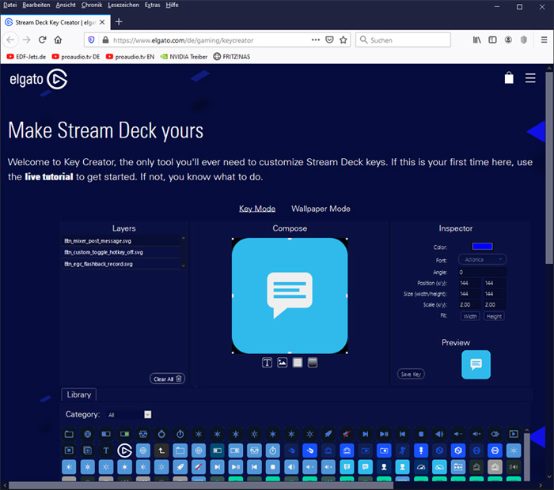The image size is (554, 490).
Task: Switch to Wallpaper Mode
Action: click(321, 209)
